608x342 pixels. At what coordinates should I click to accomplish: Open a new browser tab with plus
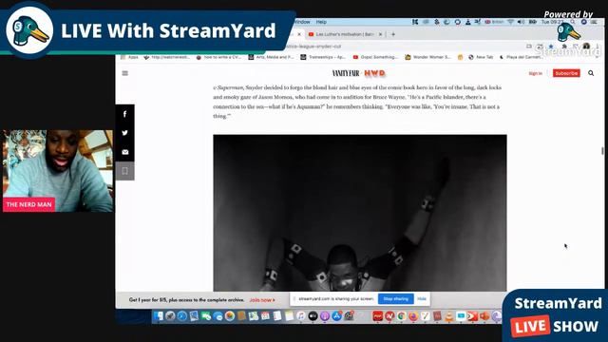[392, 34]
